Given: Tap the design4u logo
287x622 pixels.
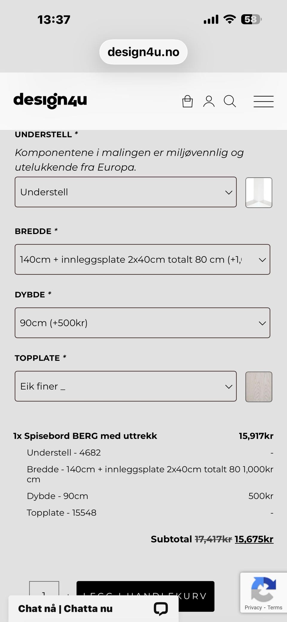Looking at the screenshot, I should click(50, 100).
